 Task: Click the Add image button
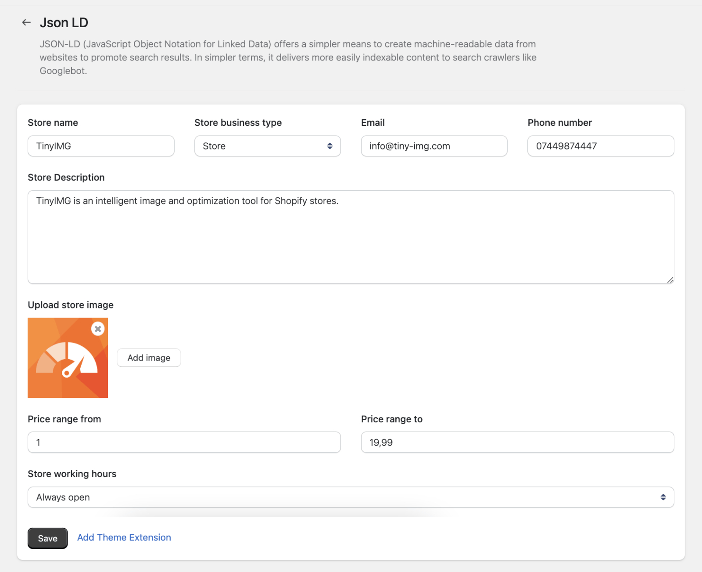(x=149, y=358)
